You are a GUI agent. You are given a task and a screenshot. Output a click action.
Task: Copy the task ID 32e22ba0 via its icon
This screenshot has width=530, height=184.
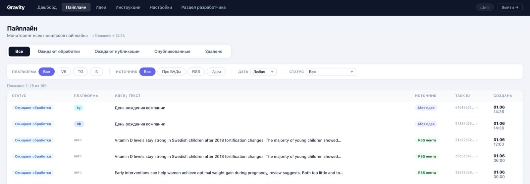[477, 172]
